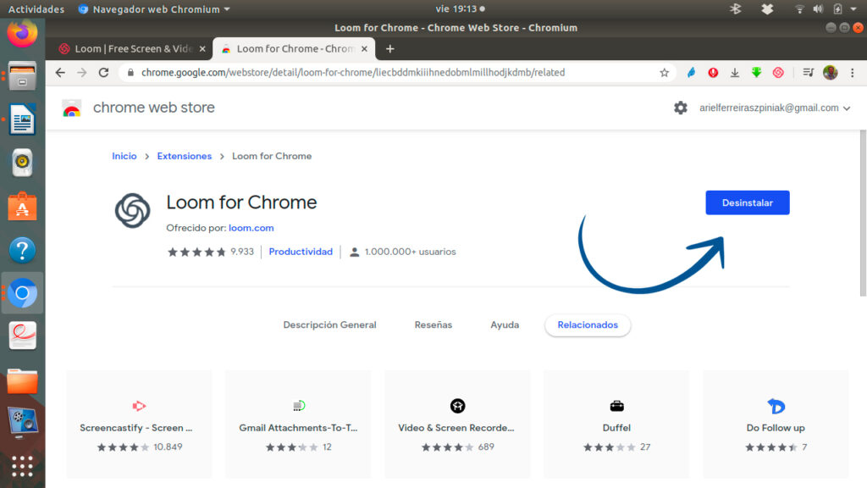The height and width of the screenshot is (488, 867).
Task: Bookmark this page with the star icon
Action: (x=664, y=73)
